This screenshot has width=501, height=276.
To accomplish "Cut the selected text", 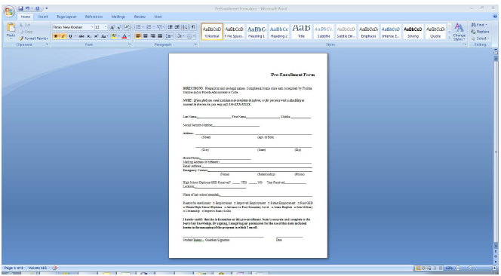I will coord(25,25).
